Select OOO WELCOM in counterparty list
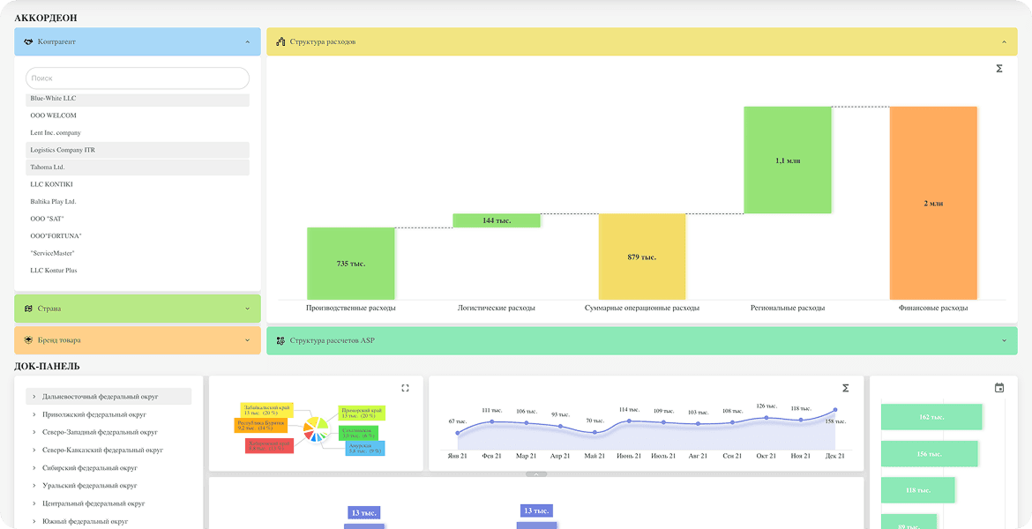 (138, 115)
